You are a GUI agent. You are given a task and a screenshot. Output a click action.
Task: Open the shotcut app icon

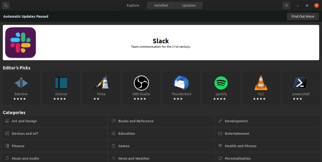click(x=61, y=83)
